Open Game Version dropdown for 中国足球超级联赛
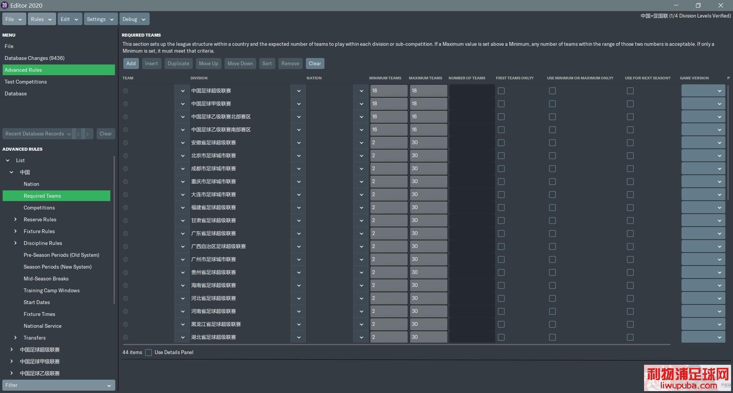The width and height of the screenshot is (733, 393). coord(703,91)
